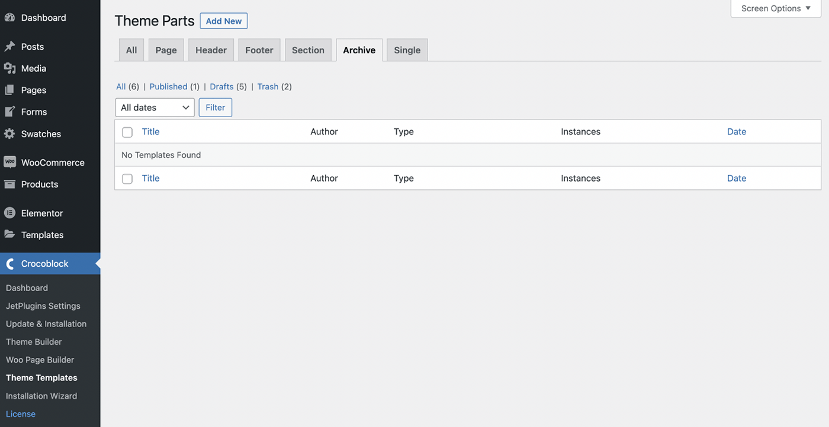Check the select-all checkbox in the table footer
829x427 pixels.
[127, 178]
